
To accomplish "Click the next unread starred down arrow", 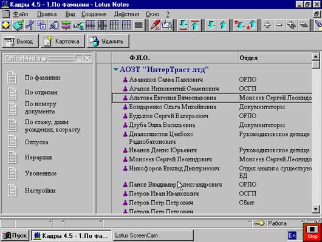I will pyautogui.click(x=239, y=25).
